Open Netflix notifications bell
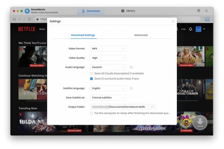 [191, 29]
